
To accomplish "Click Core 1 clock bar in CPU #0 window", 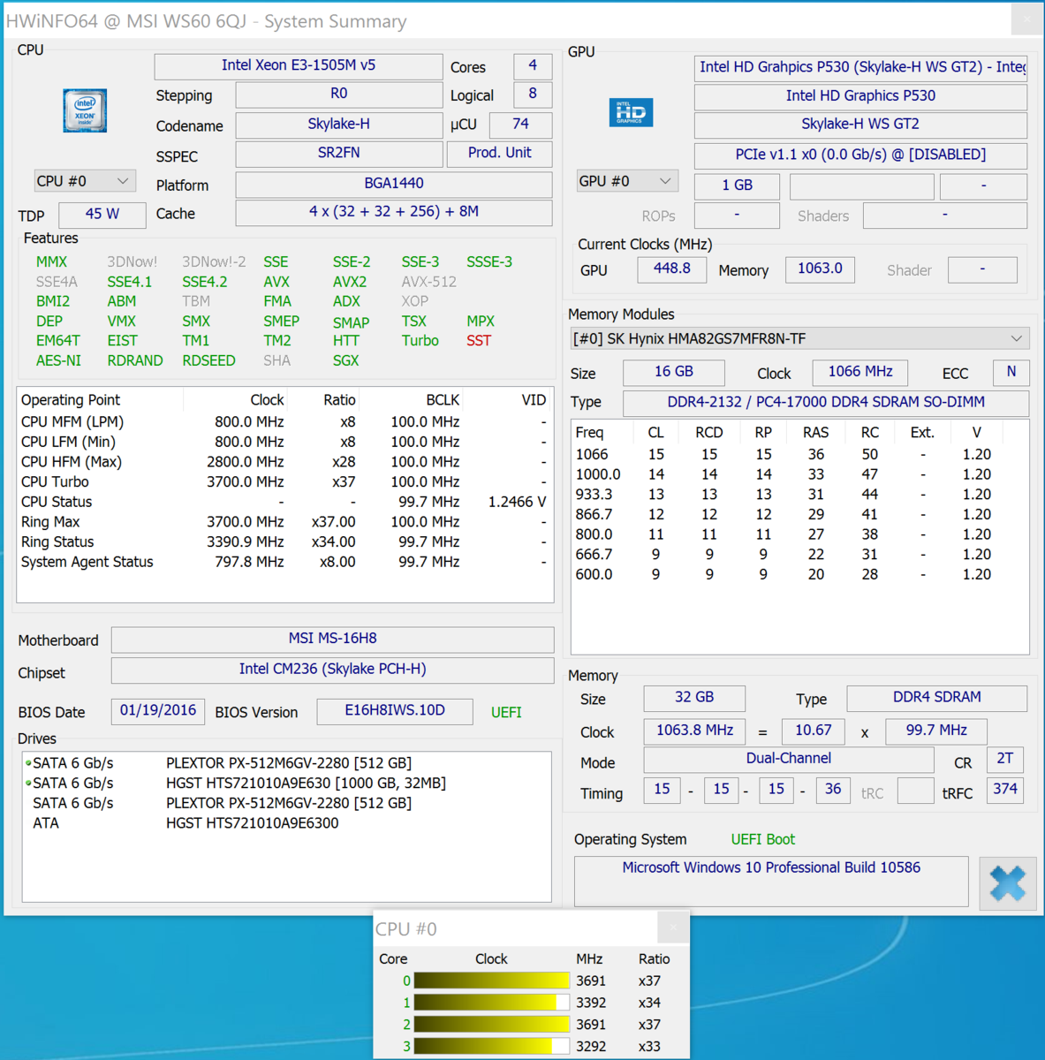I will pyautogui.click(x=492, y=1003).
